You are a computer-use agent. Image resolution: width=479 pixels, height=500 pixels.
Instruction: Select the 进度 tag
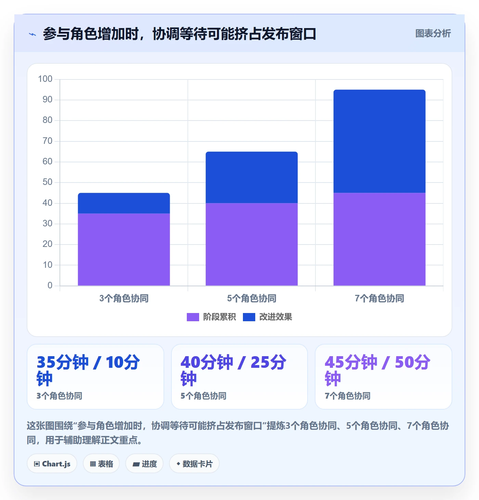[x=144, y=464]
